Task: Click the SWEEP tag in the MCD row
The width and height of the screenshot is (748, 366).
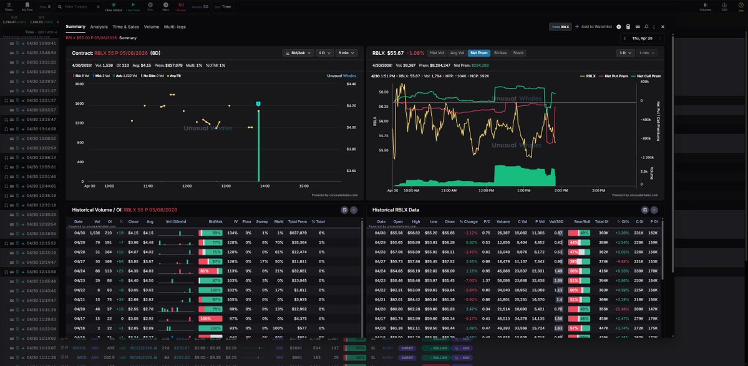Action: (x=406, y=357)
